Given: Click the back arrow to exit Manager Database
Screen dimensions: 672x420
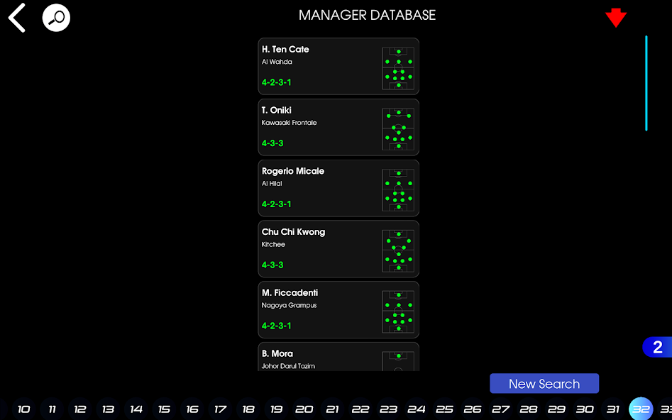Looking at the screenshot, I should (x=16, y=17).
